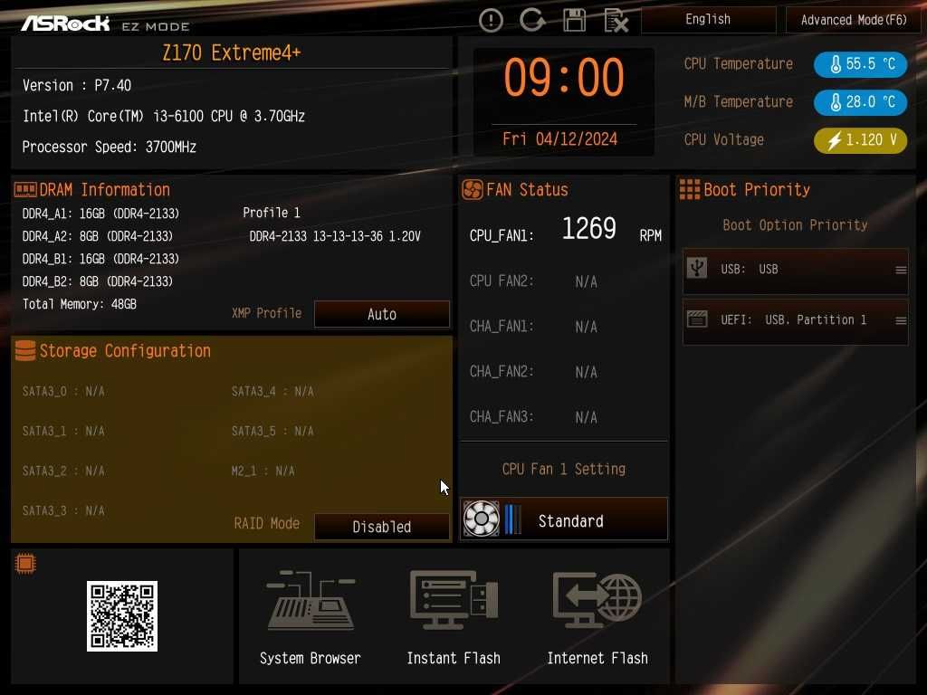Image resolution: width=927 pixels, height=695 pixels.
Task: Click drag handle on USB: USB boot entry
Action: click(901, 270)
